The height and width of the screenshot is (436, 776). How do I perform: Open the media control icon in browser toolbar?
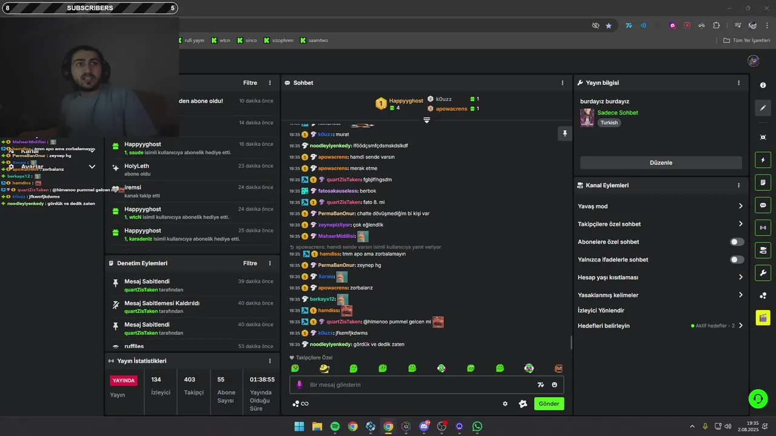[738, 25]
